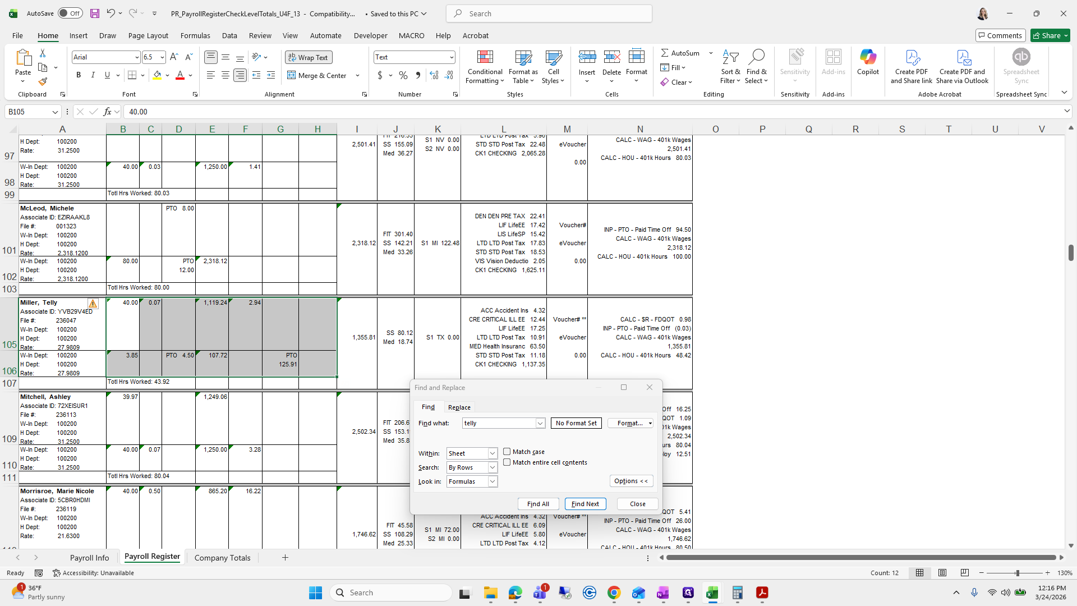Open Find & Select tool
Viewport: 1077px width, 606px height.
(756, 67)
